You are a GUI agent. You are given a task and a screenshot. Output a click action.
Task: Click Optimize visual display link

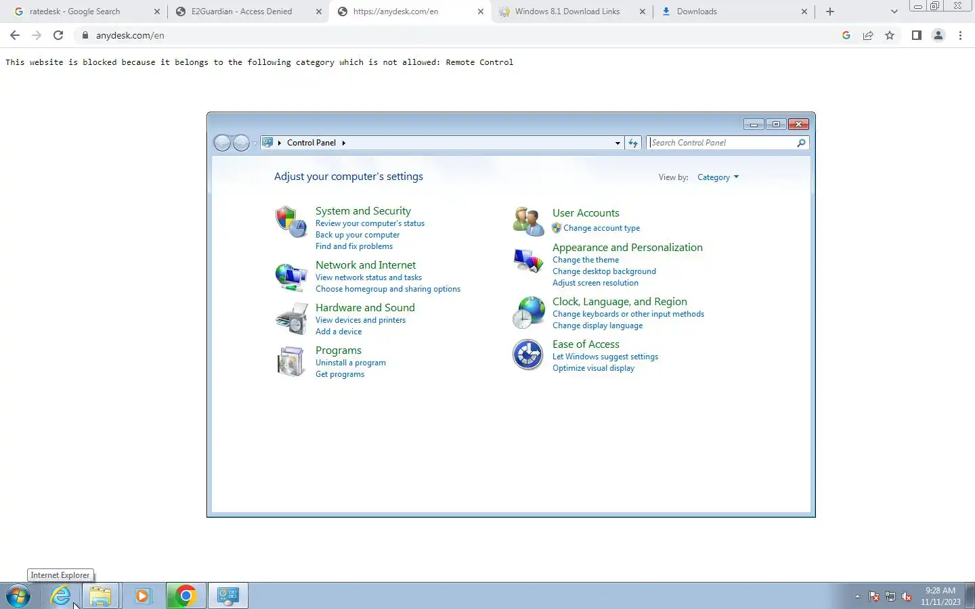tap(593, 368)
